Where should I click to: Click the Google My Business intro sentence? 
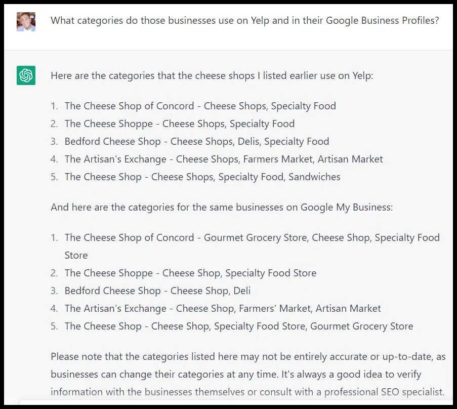pyautogui.click(x=222, y=207)
